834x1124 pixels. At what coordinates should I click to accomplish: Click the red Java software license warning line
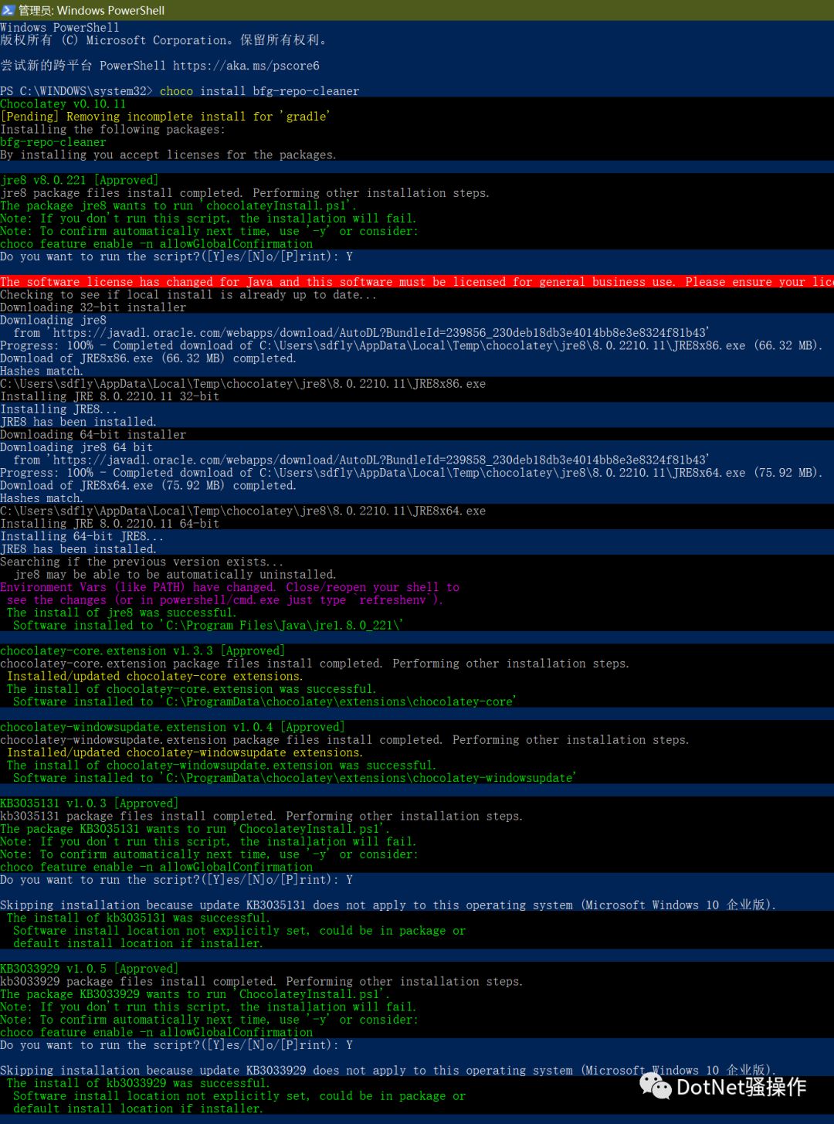(x=417, y=282)
